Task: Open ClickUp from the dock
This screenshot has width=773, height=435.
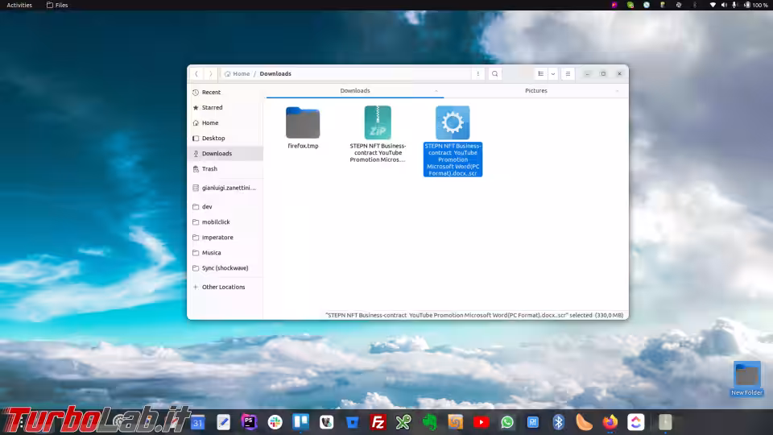Action: (635, 422)
